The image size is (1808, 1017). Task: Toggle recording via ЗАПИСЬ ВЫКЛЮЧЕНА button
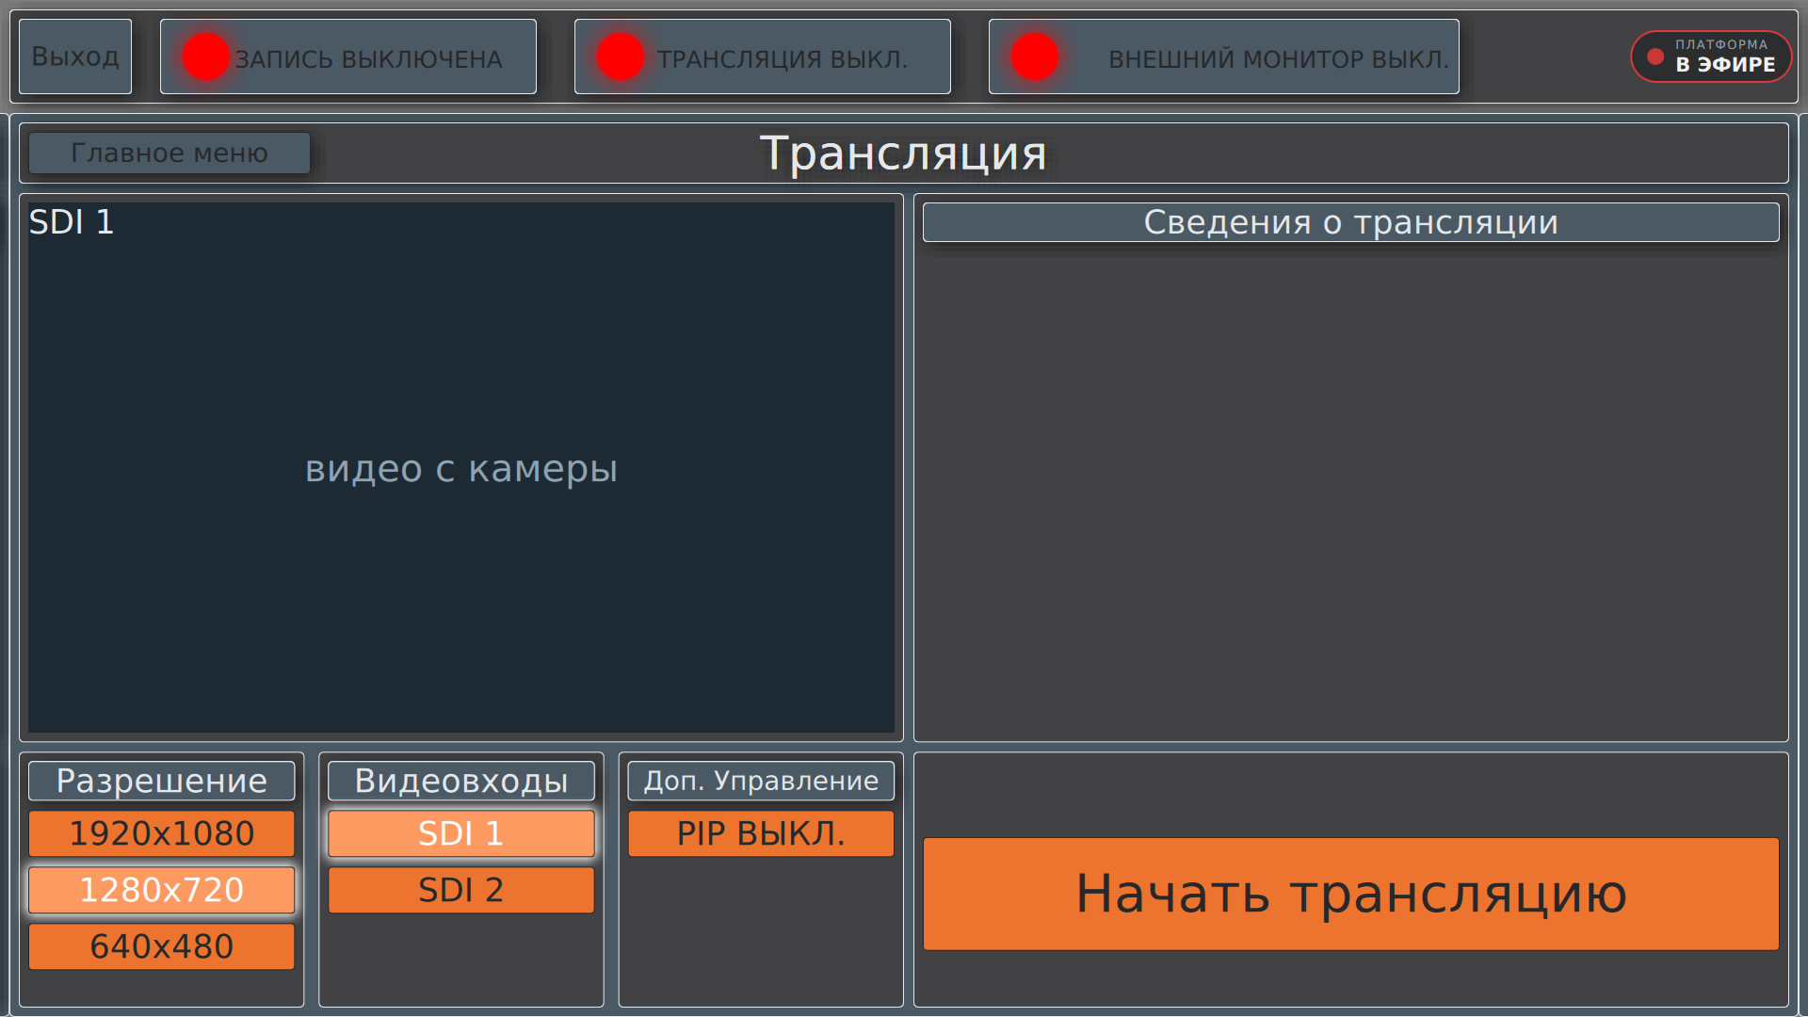[348, 56]
